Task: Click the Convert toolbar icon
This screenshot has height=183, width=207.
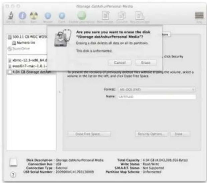Action: pyautogui.click(x=122, y=16)
